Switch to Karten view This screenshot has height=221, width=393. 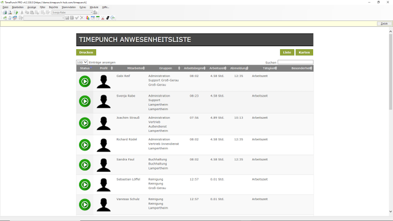[304, 52]
